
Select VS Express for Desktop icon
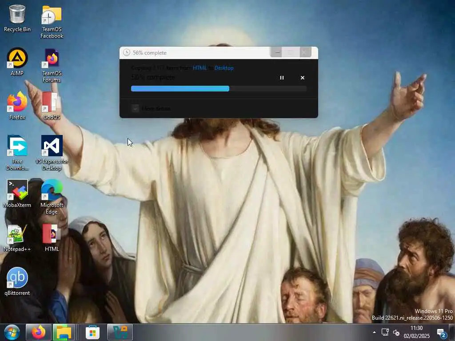52,153
